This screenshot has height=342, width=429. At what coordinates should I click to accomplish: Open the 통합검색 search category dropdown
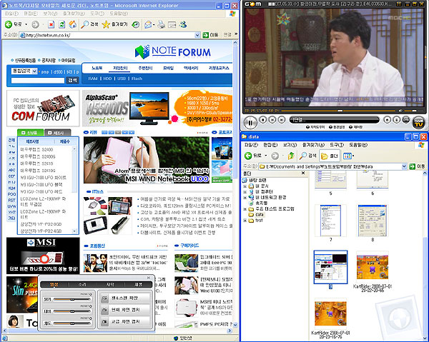[x=34, y=71]
